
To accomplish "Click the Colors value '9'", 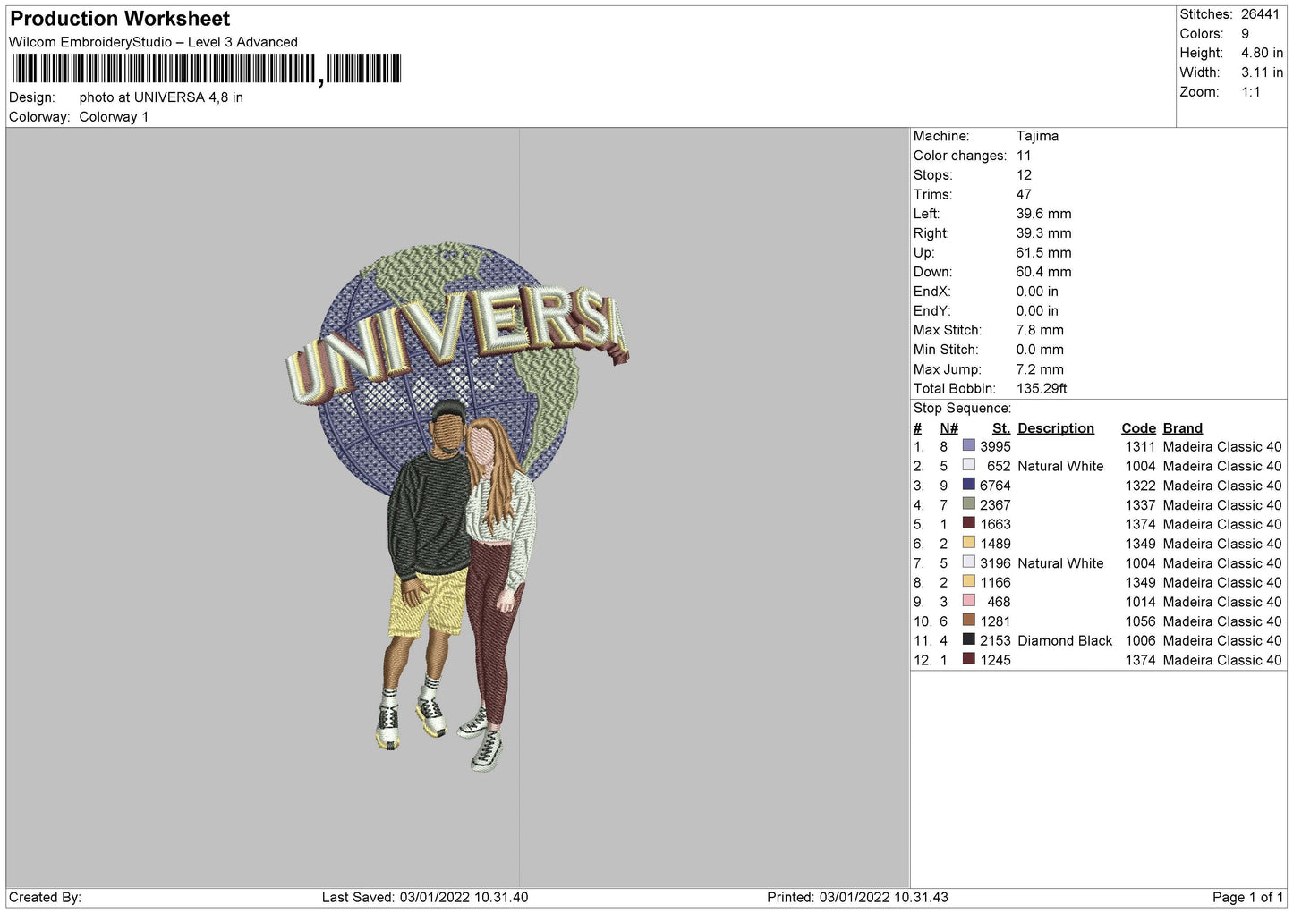I will pyautogui.click(x=1245, y=34).
